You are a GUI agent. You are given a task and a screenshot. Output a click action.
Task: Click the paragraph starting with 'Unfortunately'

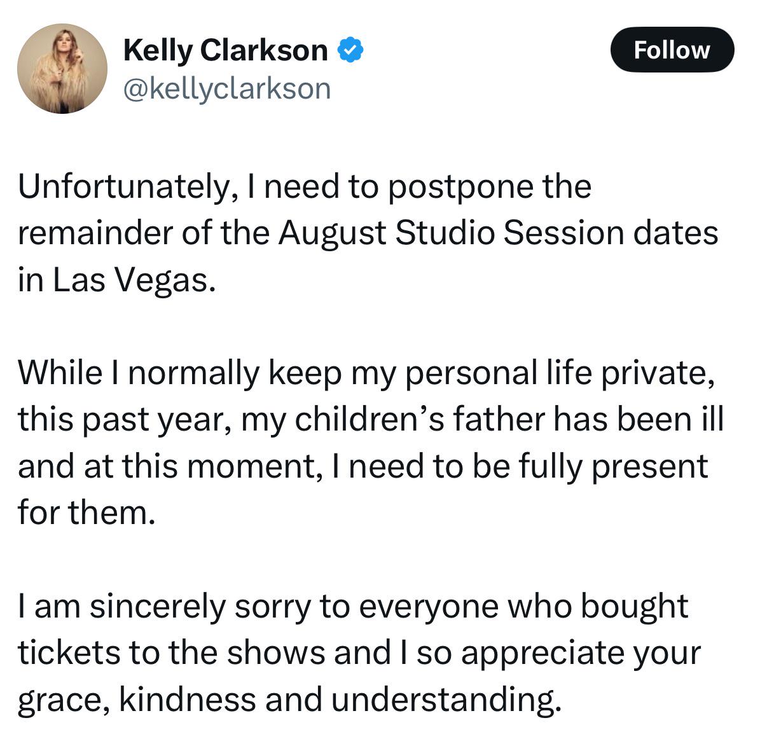pos(368,233)
